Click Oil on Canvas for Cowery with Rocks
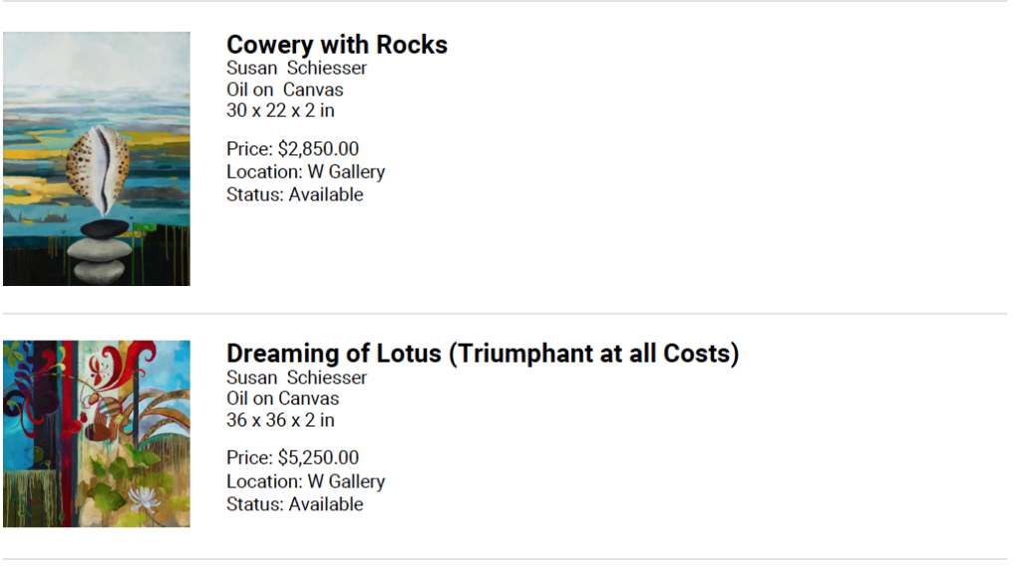Image resolution: width=1021 pixels, height=568 pixels. point(284,89)
